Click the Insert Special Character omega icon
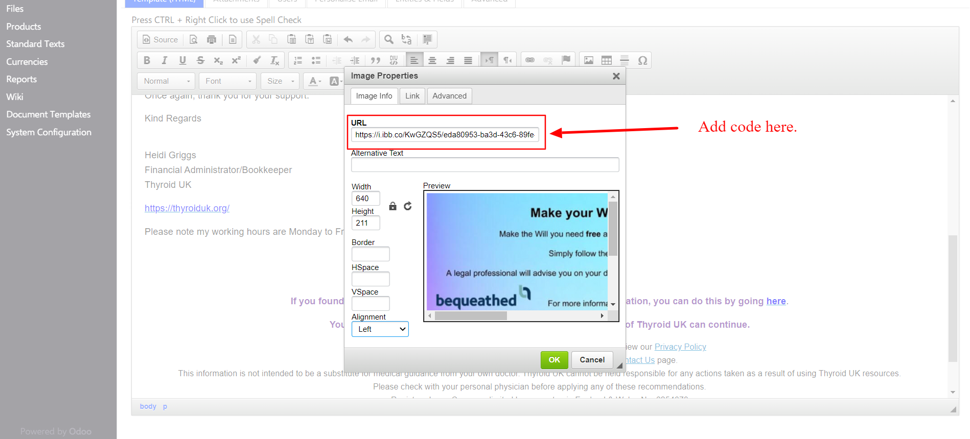Screen dimensions: 970x439 [642, 60]
